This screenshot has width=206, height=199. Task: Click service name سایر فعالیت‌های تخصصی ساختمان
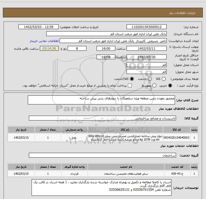[126, 174]
